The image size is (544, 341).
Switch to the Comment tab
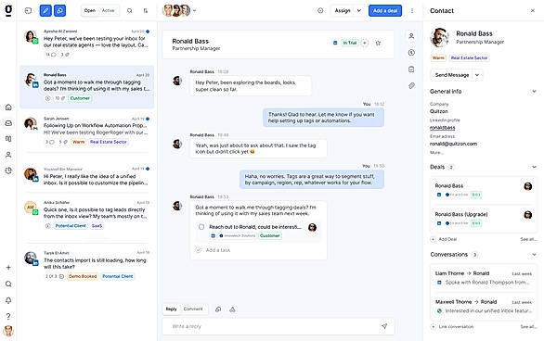click(x=193, y=309)
